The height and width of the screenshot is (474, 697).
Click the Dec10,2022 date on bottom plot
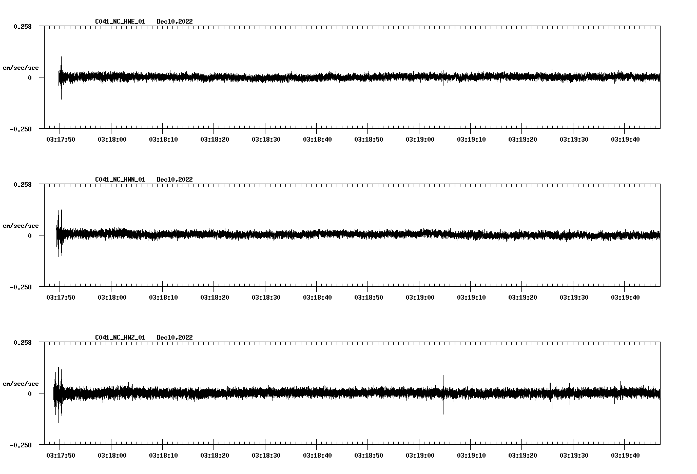coord(175,338)
